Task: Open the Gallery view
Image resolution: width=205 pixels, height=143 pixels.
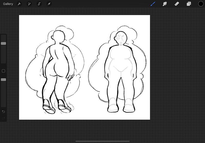Action: point(8,4)
